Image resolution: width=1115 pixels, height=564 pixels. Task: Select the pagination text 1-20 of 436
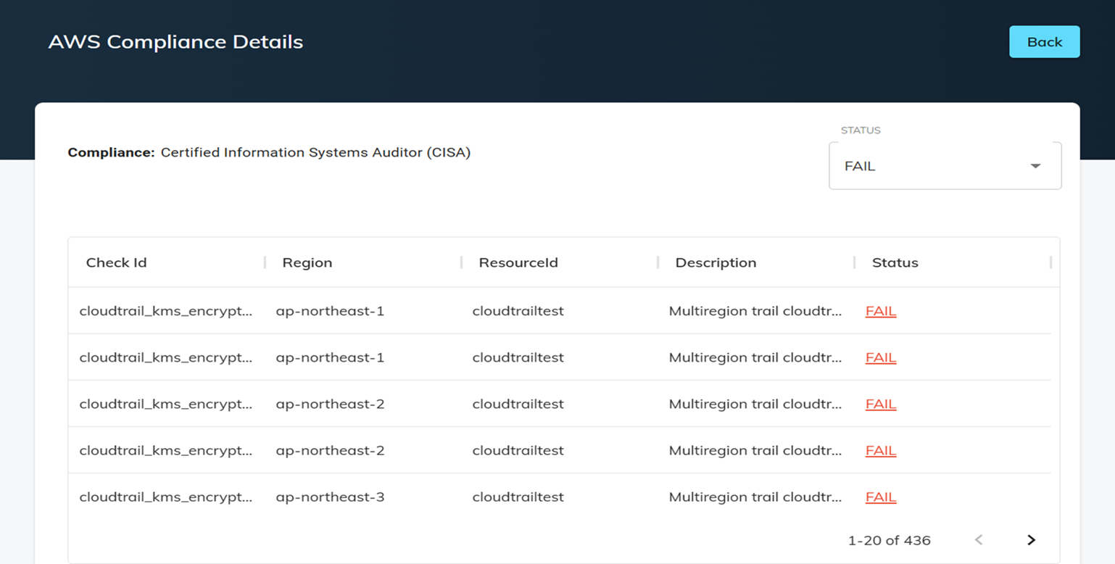click(x=890, y=540)
